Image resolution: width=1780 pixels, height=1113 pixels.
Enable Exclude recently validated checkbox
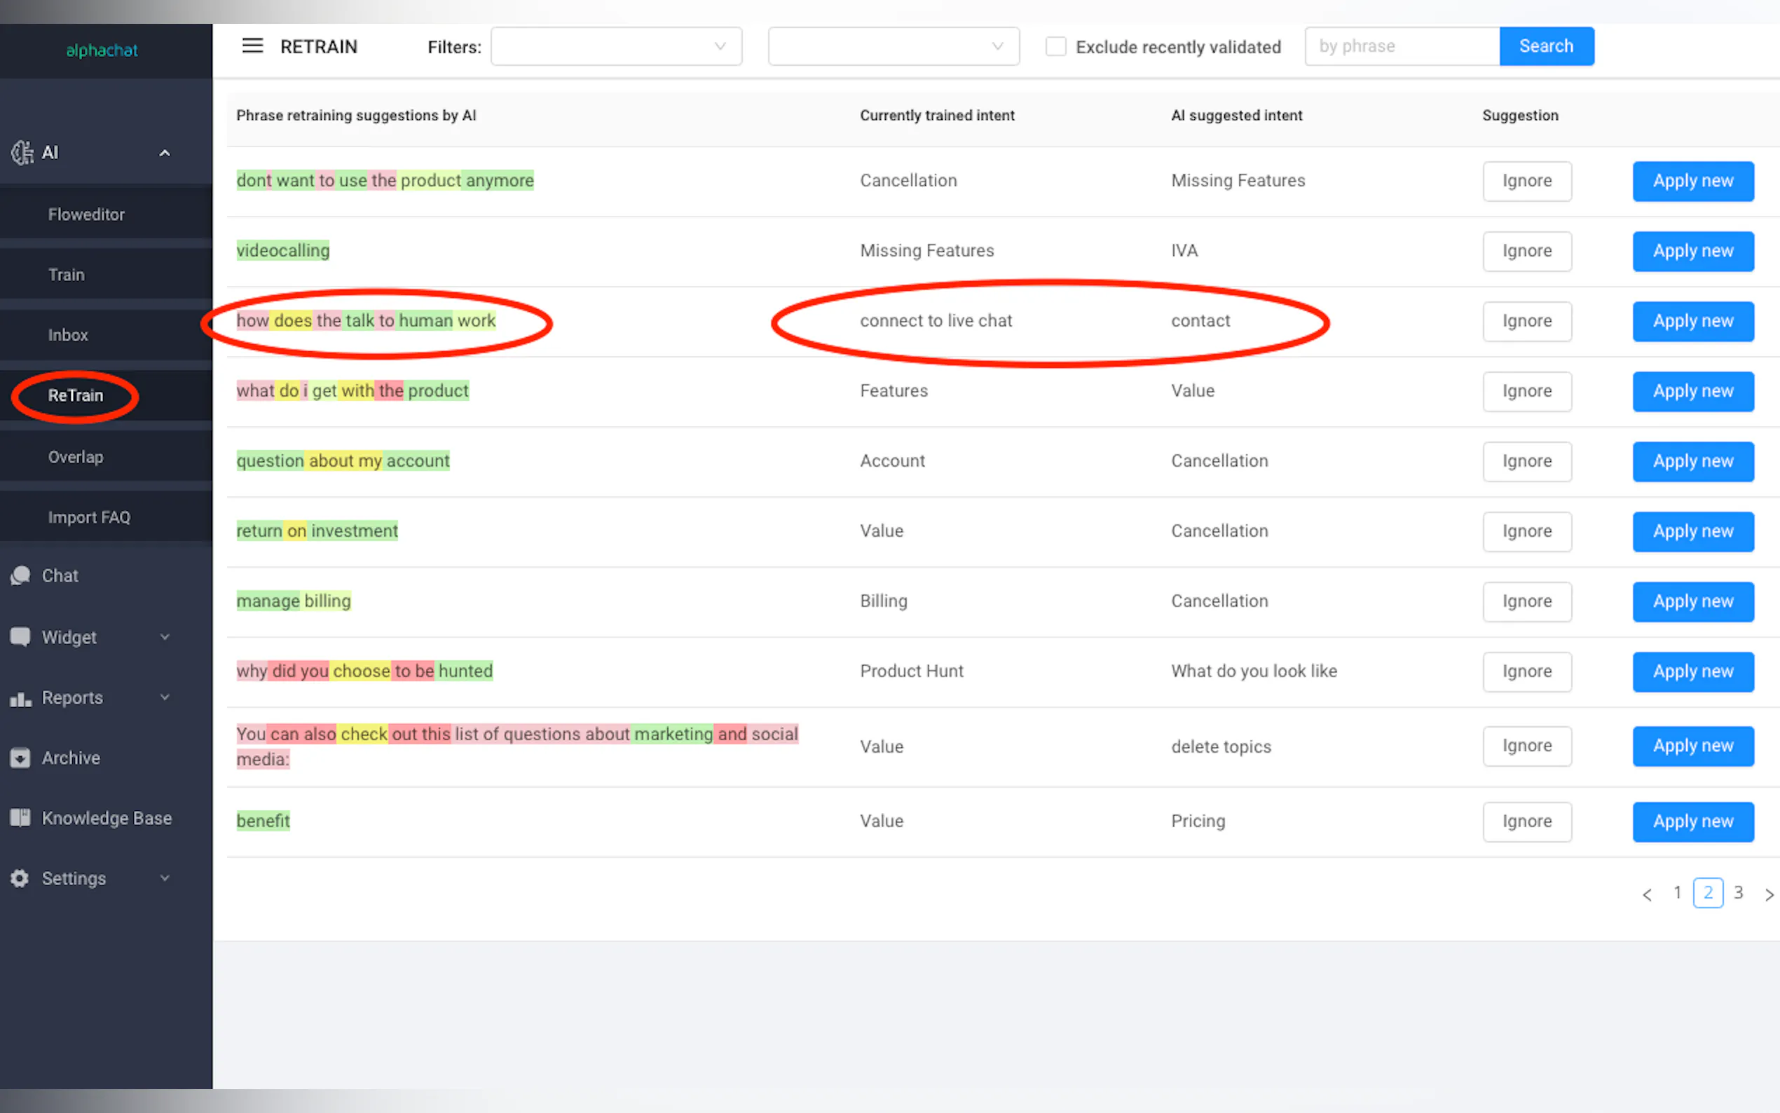click(x=1055, y=46)
